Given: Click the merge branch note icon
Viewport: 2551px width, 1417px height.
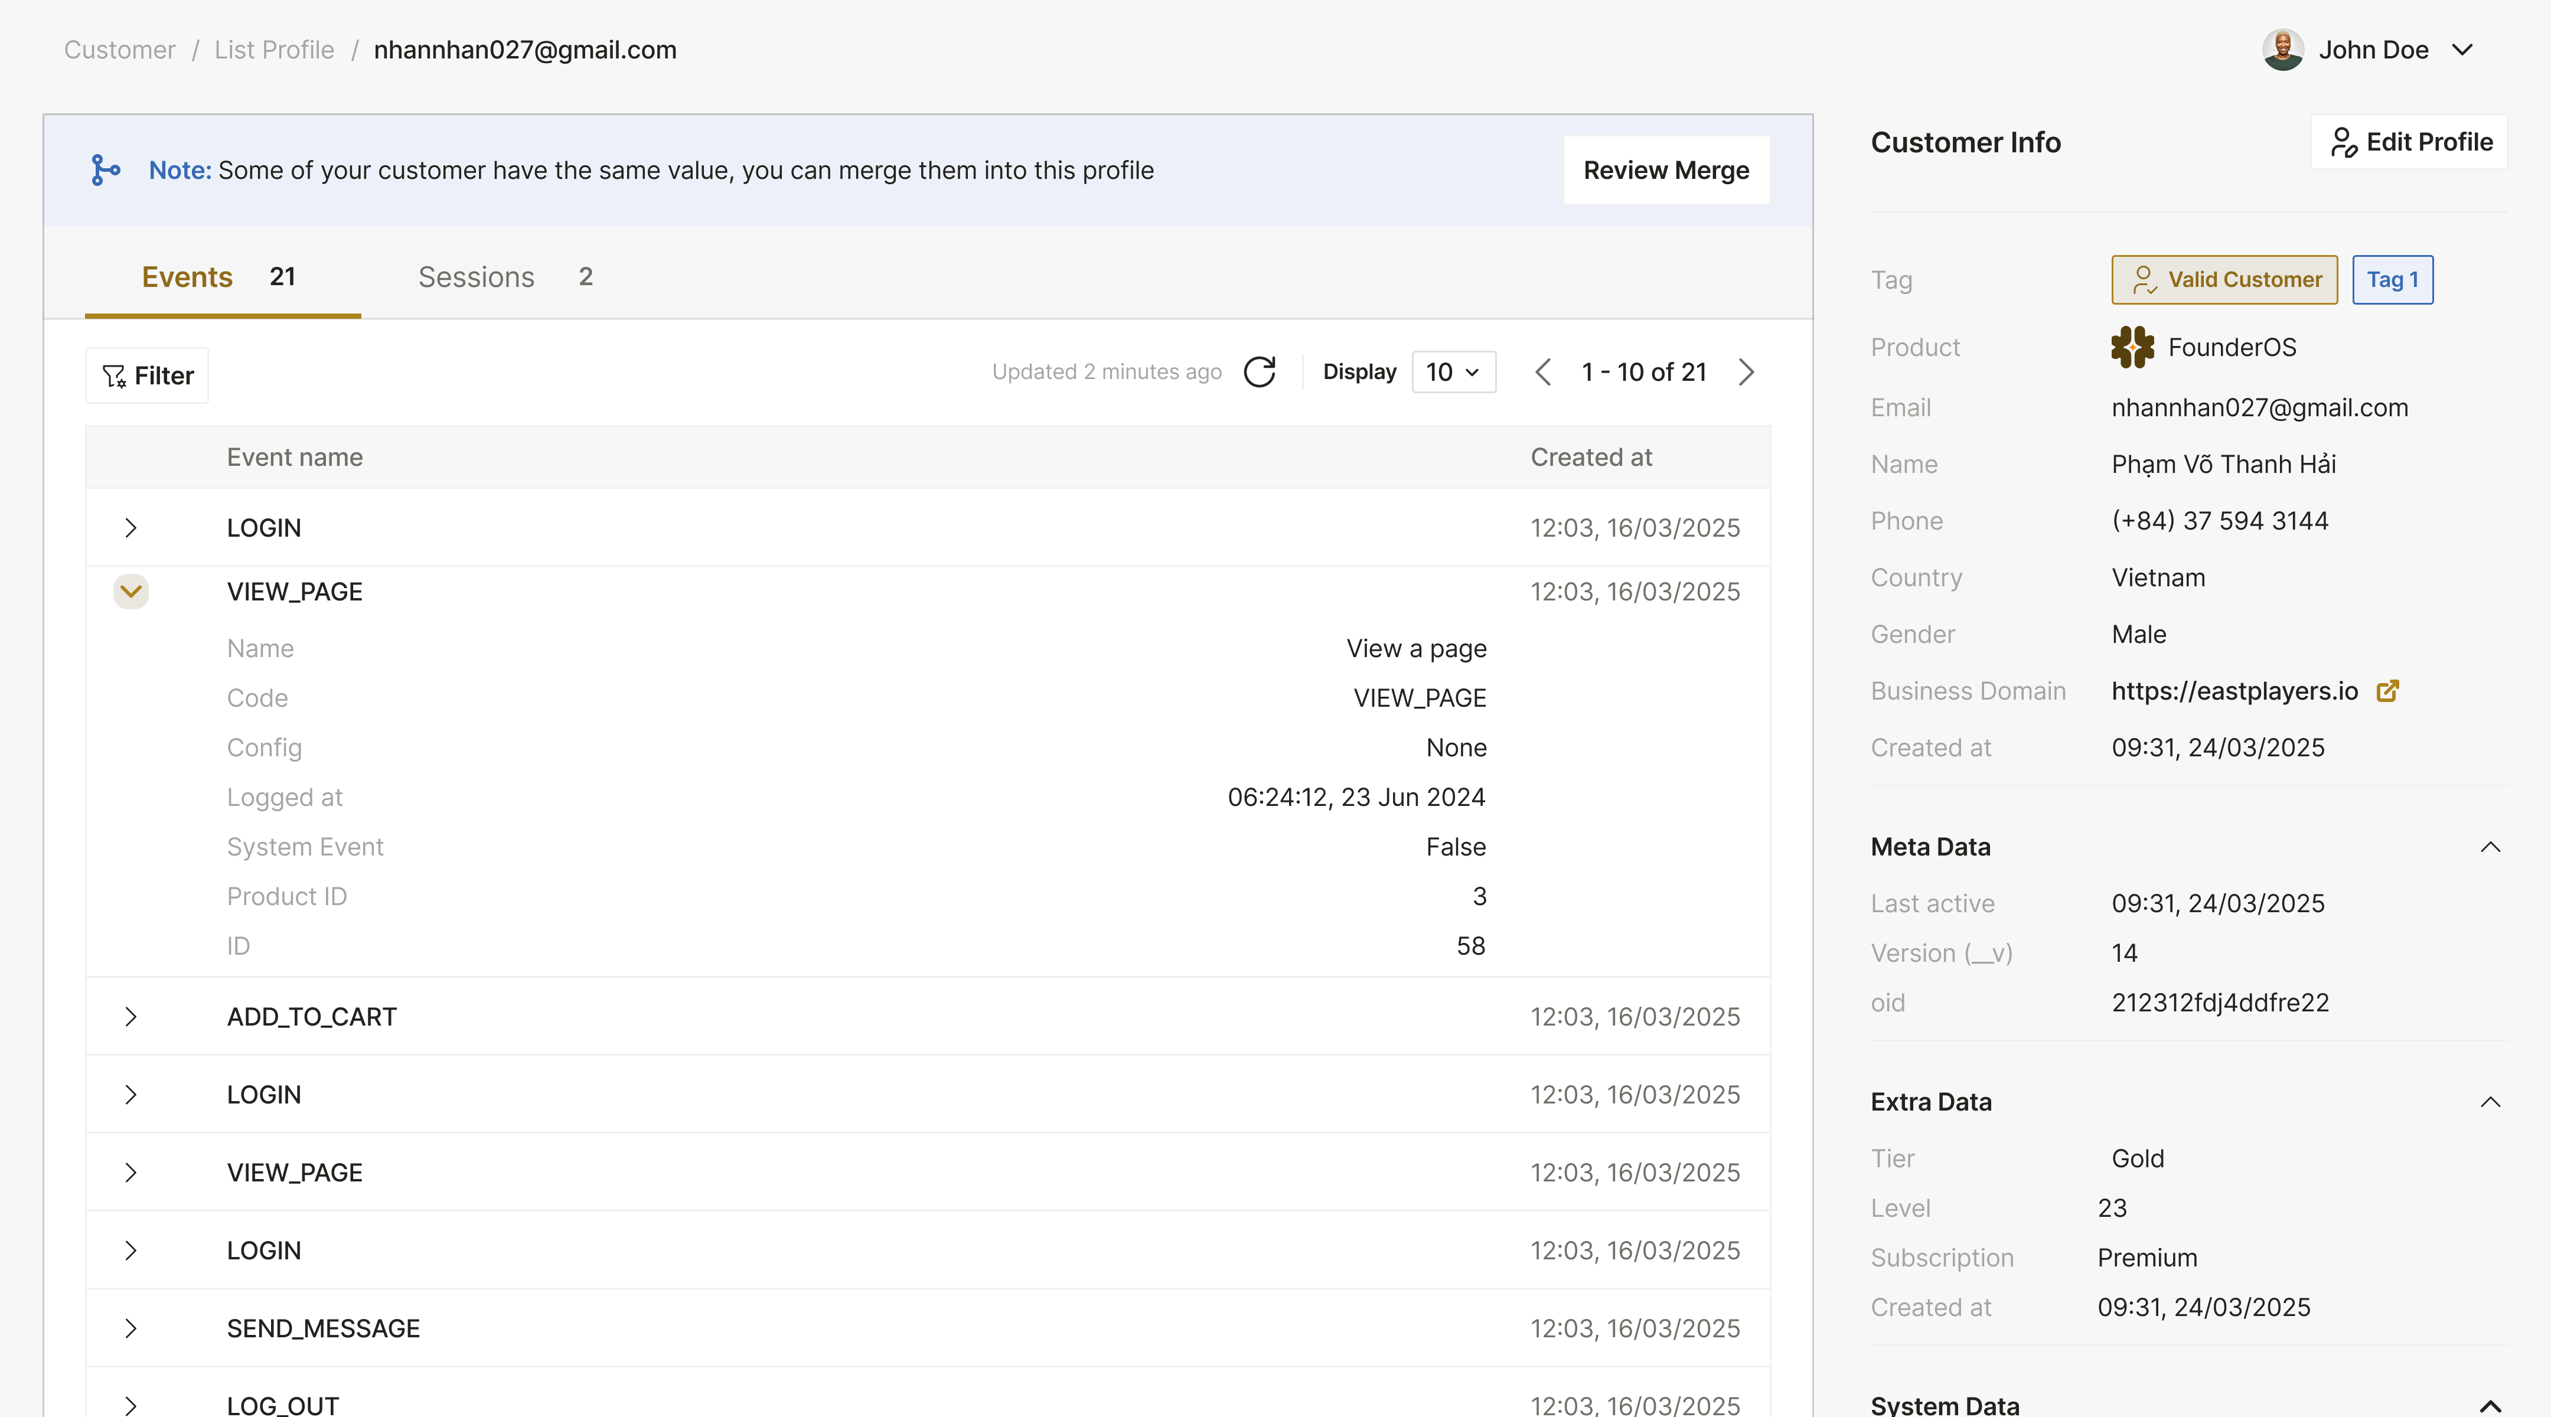Looking at the screenshot, I should pos(105,170).
